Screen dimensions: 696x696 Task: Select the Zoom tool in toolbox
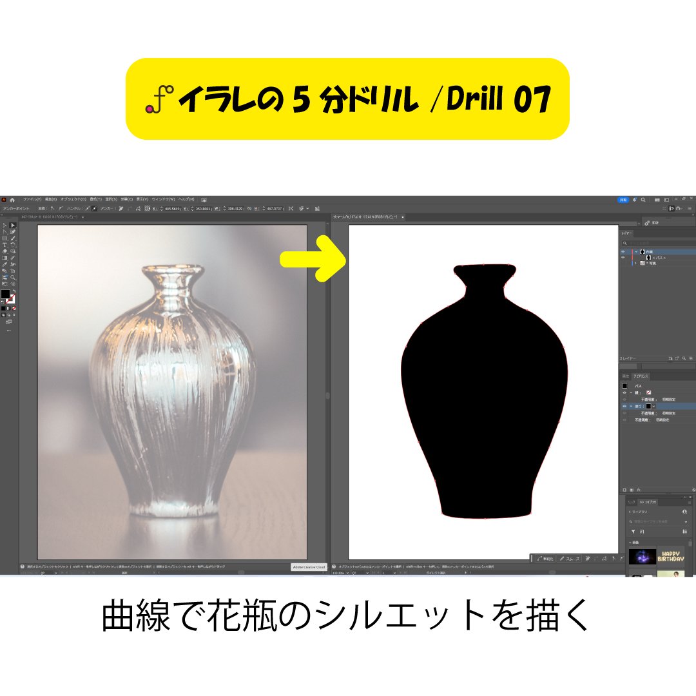[13, 277]
